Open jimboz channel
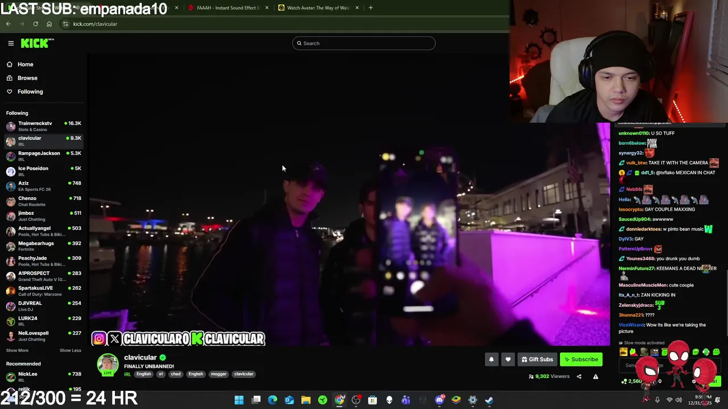Screen dimensions: 728x409 tap(43, 216)
